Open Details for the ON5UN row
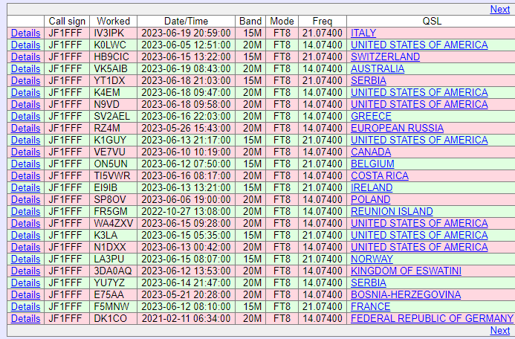This screenshot has width=515, height=339. (x=25, y=164)
